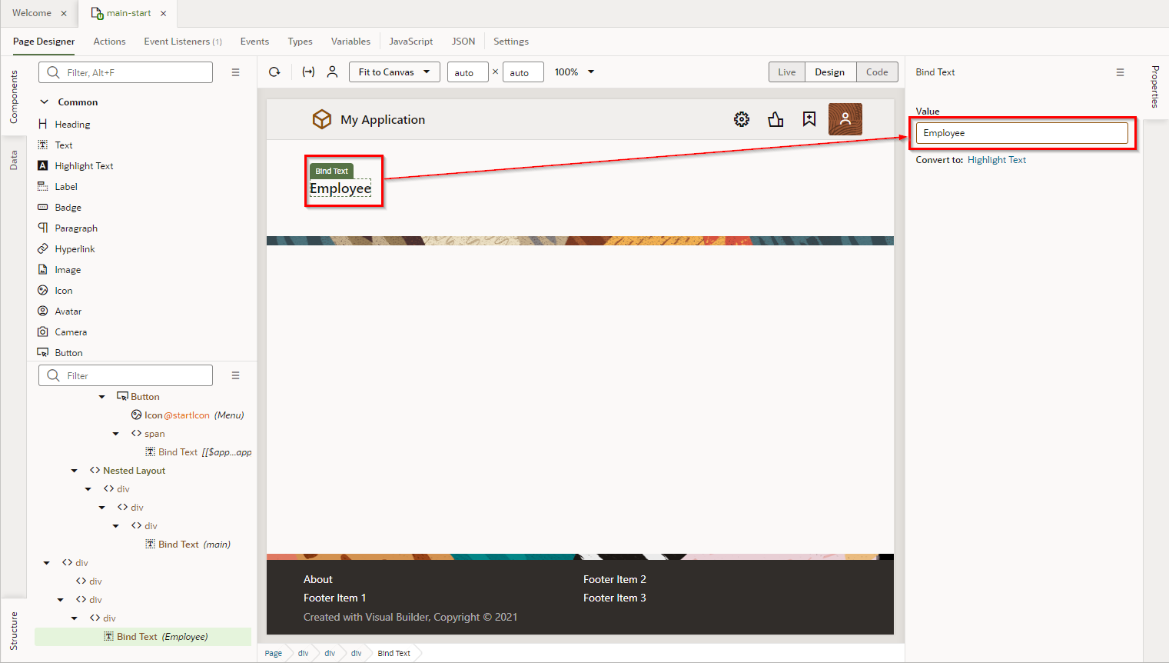
Task: Switch to Design mode
Action: [829, 72]
